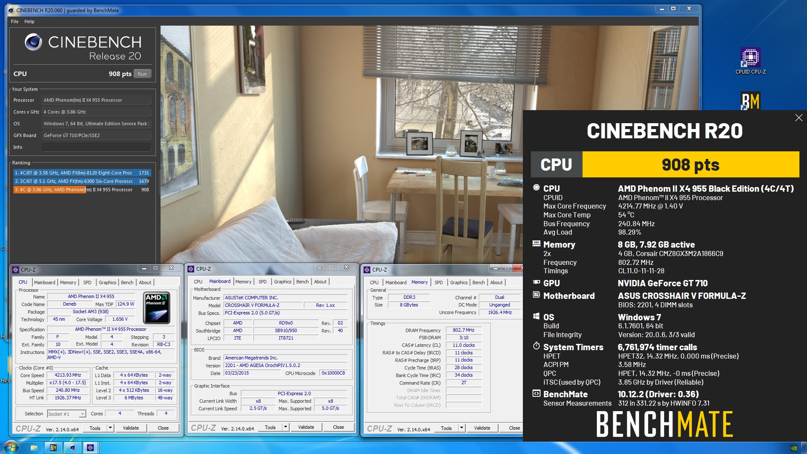
Task: Click the NVIDIA tray icon in the system tray
Action: pyautogui.click(x=794, y=448)
